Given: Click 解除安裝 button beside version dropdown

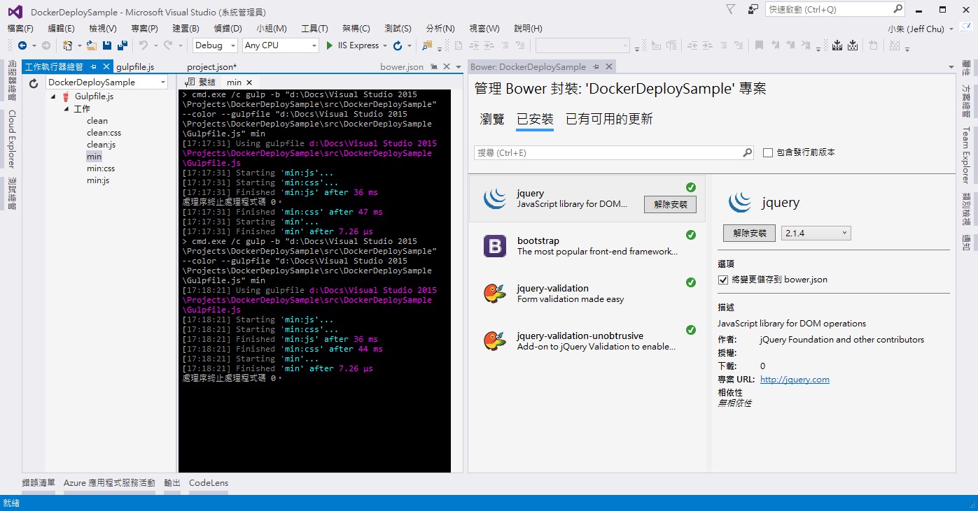Looking at the screenshot, I should point(749,233).
